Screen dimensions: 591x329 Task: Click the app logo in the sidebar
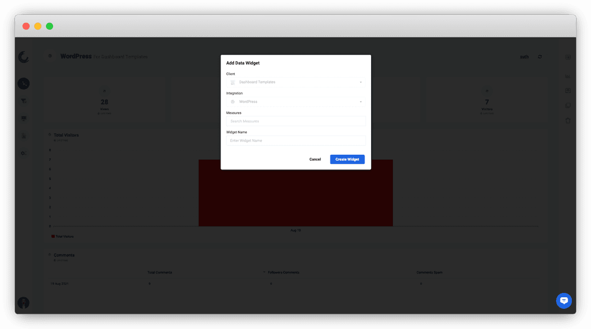[24, 57]
